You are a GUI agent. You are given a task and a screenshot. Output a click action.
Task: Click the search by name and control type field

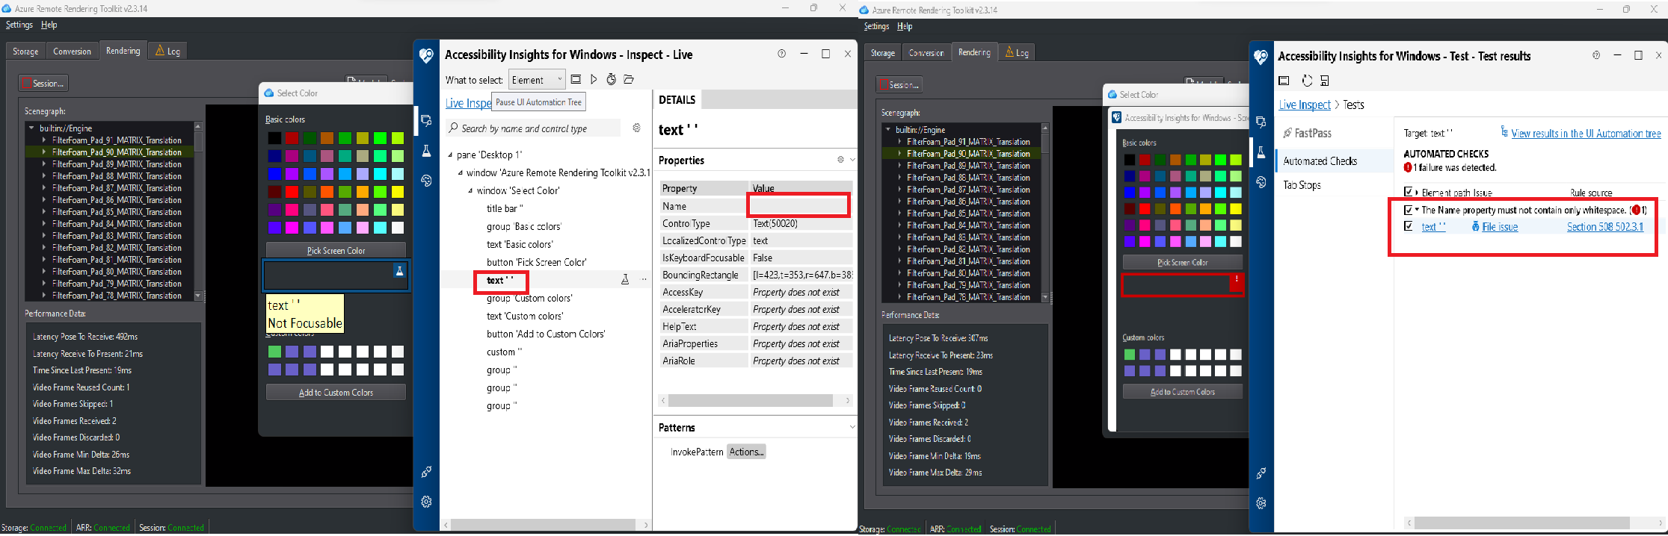click(534, 128)
